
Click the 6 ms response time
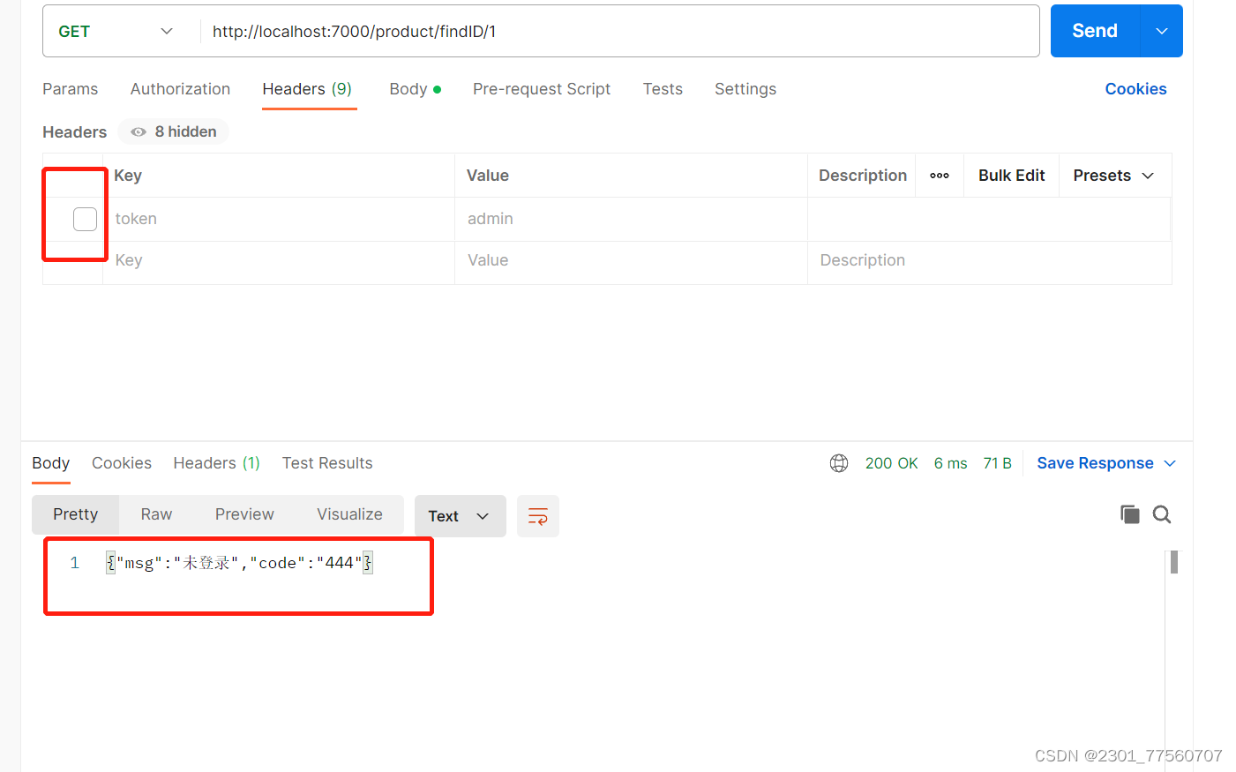(x=950, y=463)
